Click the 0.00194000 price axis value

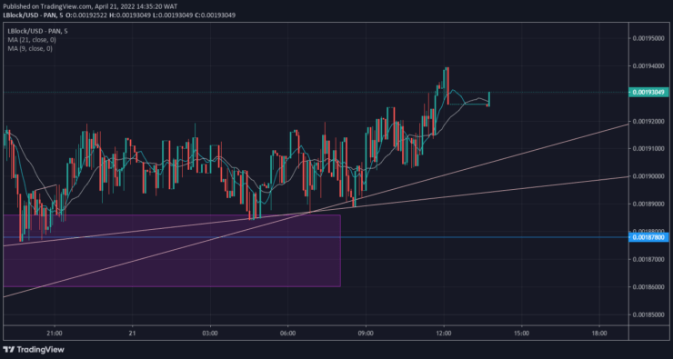(649, 66)
